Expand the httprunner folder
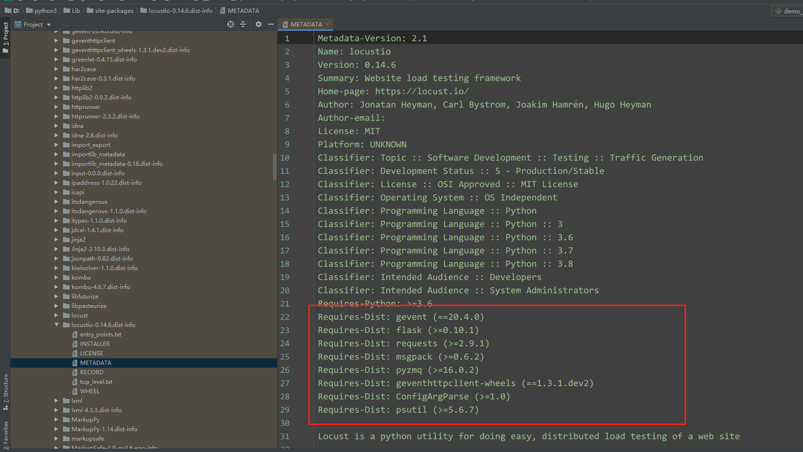 (56, 107)
